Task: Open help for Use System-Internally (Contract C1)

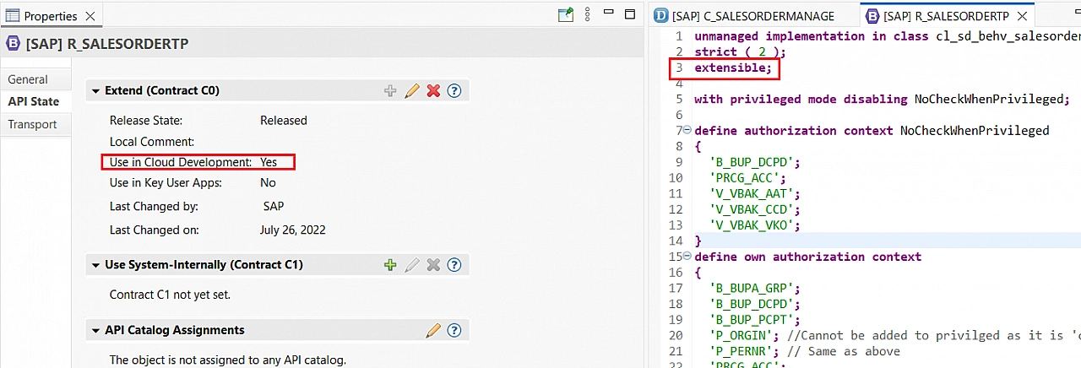Action: click(454, 265)
